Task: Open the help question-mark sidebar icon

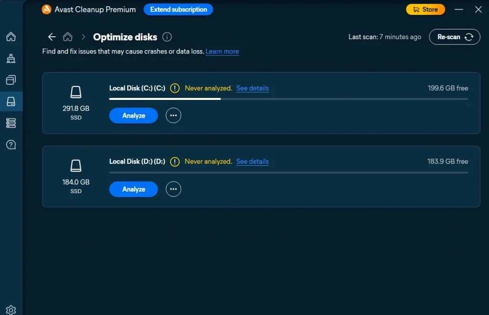Action: click(x=11, y=144)
